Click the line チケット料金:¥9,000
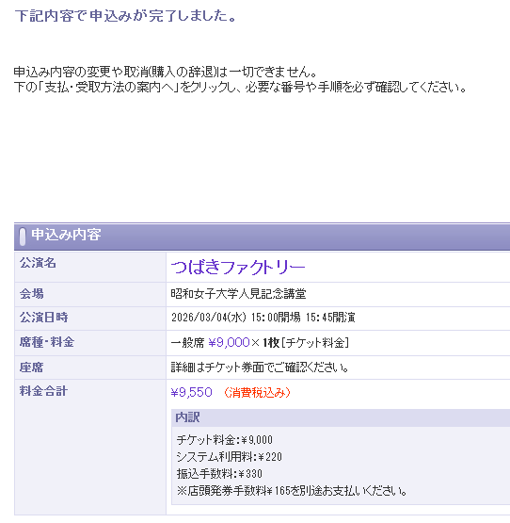Screen dimensions: 510x523 tap(225, 440)
